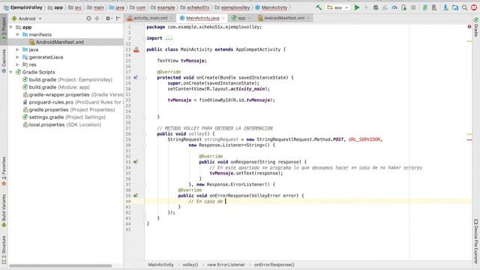480x270 pixels.
Task: Open Device File Explorer side tab
Action: tap(476, 241)
